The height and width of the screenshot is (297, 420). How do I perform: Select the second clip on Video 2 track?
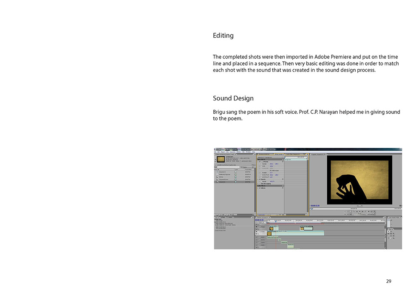307,228
